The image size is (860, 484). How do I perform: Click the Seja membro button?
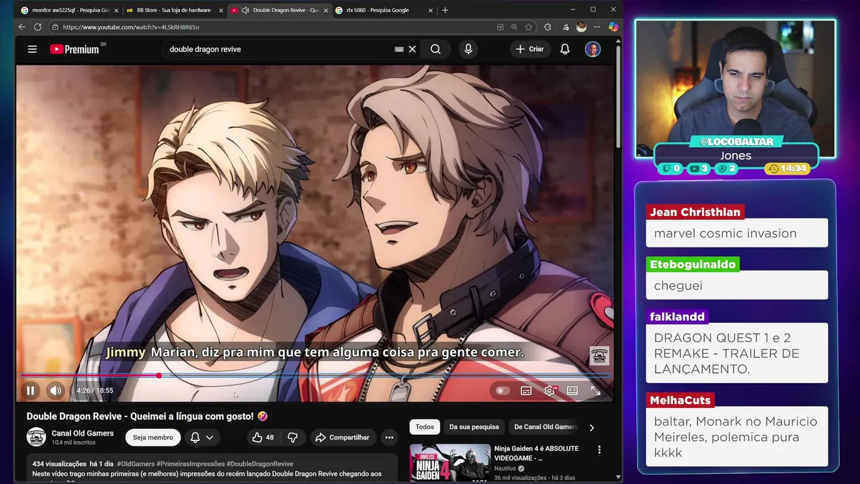[x=153, y=438]
